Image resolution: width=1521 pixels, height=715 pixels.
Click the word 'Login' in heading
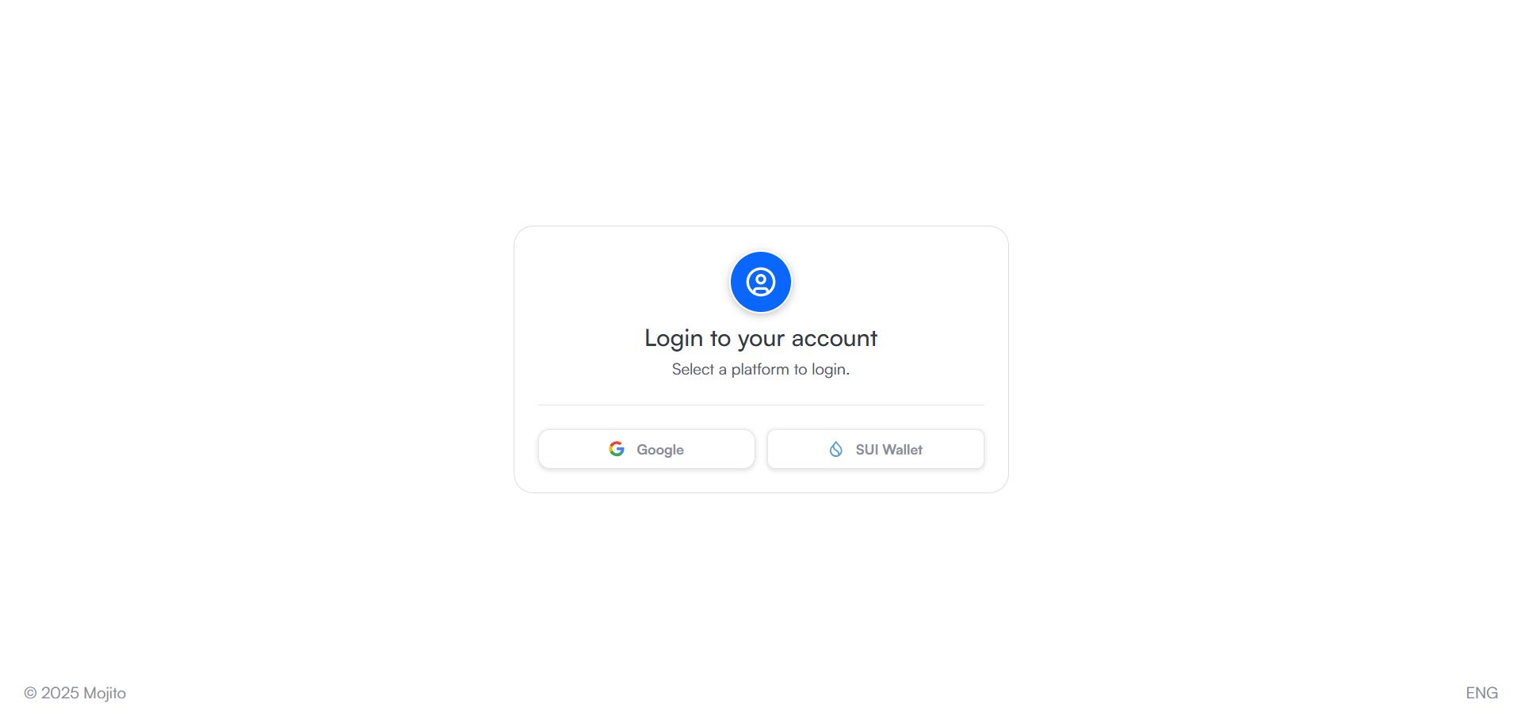(x=674, y=339)
